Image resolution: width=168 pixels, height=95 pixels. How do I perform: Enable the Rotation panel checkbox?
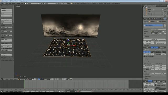point(145,76)
